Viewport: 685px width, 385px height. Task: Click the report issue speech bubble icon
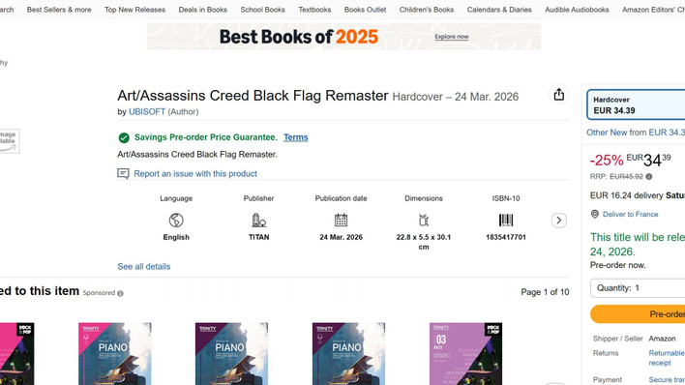pos(123,173)
